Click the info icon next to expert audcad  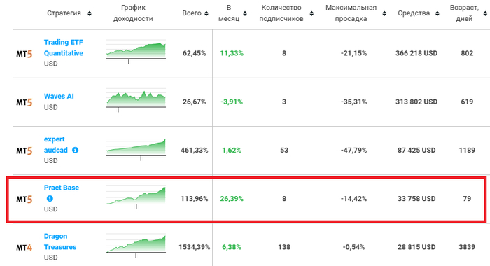pos(76,150)
